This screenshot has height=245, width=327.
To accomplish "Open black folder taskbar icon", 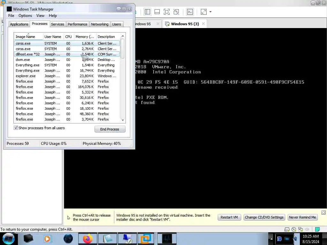I will click(x=28, y=239).
